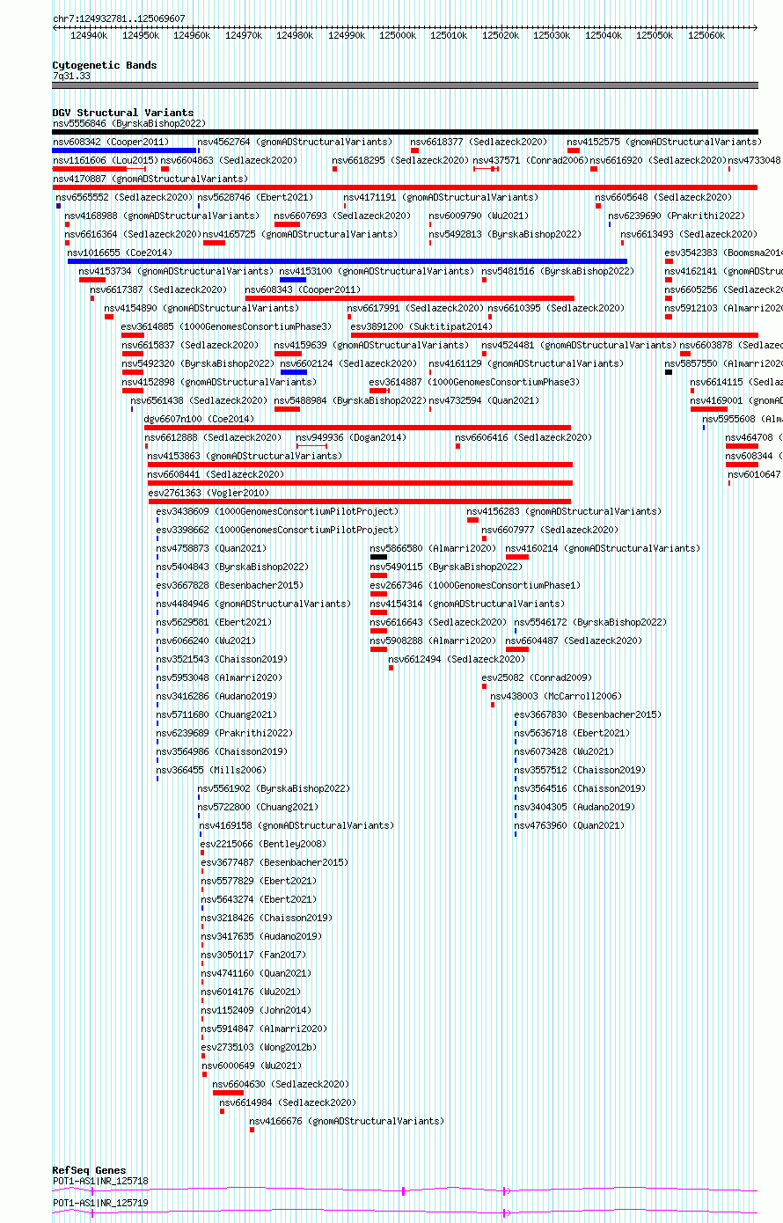The width and height of the screenshot is (783, 1223).
Task: Select nsv1152409 (John2014) label
Action: pos(256,1011)
